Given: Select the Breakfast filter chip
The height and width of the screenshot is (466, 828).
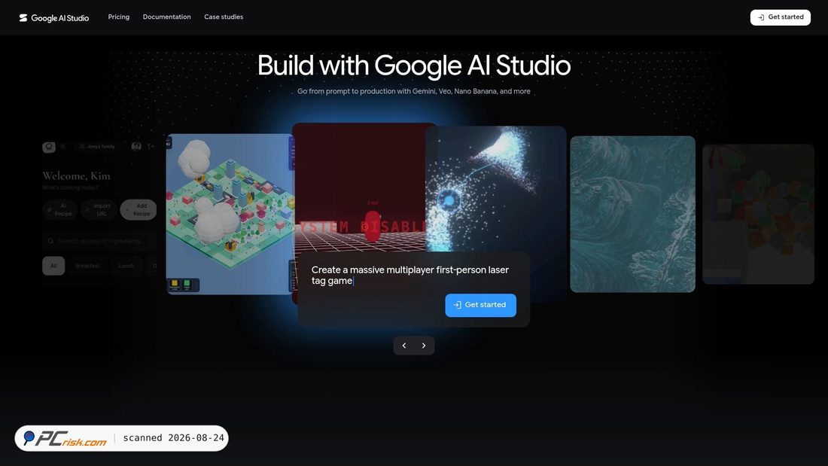Looking at the screenshot, I should [87, 266].
